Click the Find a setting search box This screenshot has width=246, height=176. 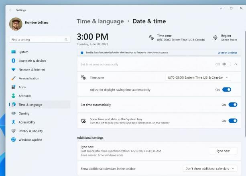click(x=36, y=40)
